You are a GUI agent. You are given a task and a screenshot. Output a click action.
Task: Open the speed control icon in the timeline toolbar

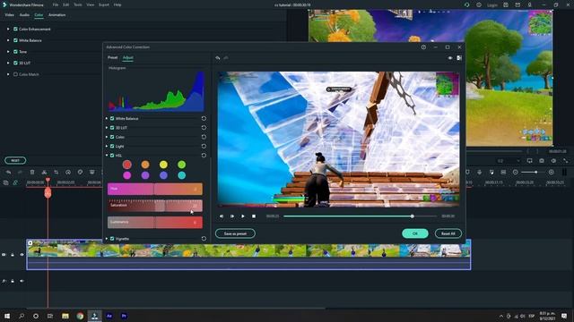tap(68, 172)
